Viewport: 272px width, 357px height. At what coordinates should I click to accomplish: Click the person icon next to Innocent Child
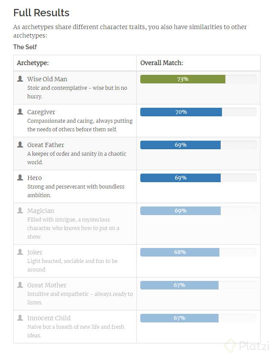20,318
